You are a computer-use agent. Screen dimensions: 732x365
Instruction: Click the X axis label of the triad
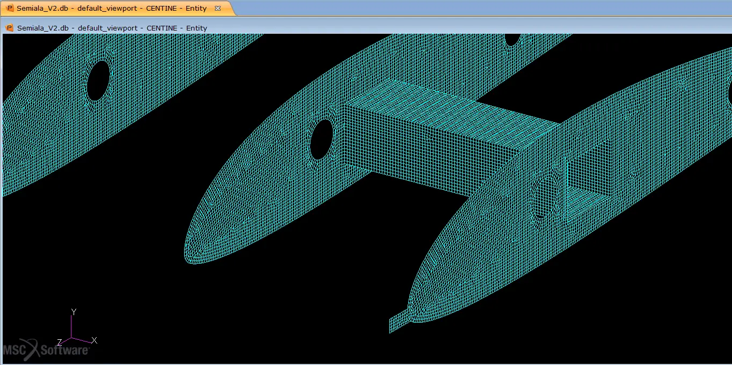click(95, 340)
